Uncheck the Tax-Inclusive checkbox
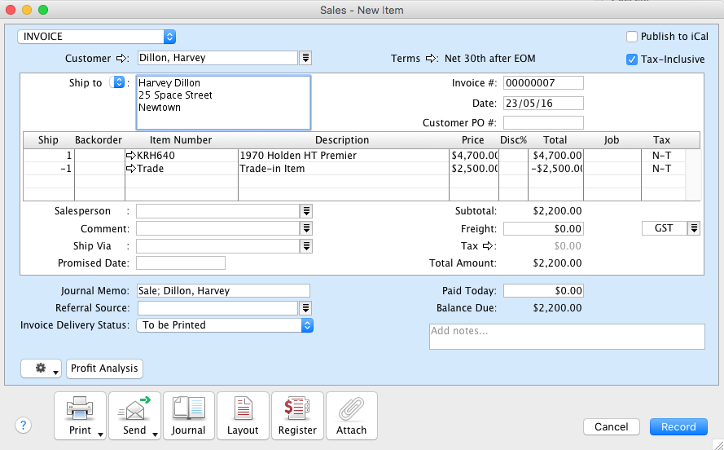The height and width of the screenshot is (450, 724). click(x=632, y=60)
